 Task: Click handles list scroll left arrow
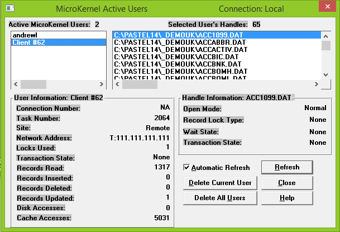point(117,84)
